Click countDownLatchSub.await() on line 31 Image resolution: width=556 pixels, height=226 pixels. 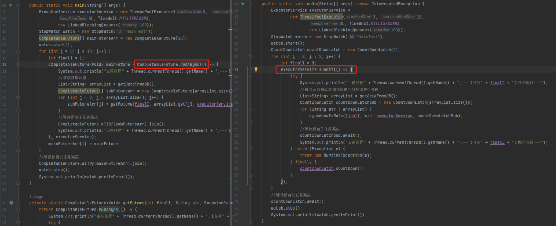coord(331,135)
